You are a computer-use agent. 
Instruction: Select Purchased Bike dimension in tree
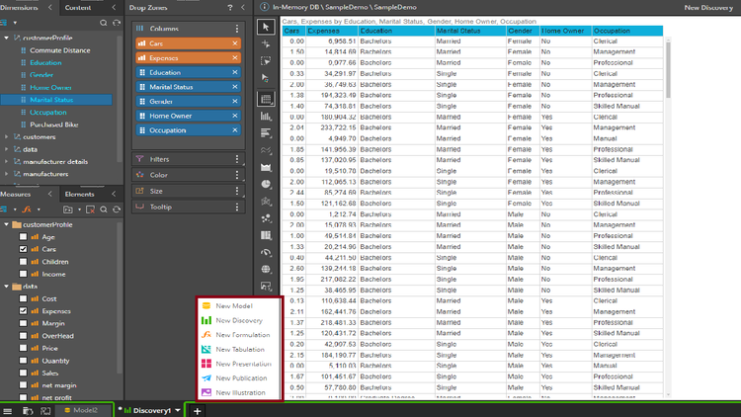pyautogui.click(x=54, y=125)
